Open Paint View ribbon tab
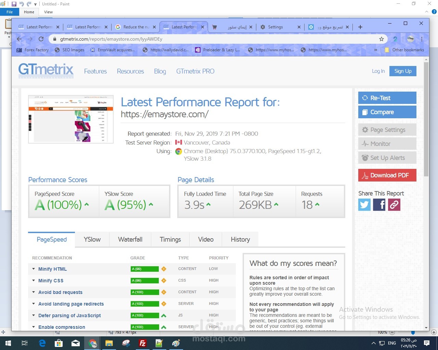This screenshot has height=350, width=438. click(49, 12)
